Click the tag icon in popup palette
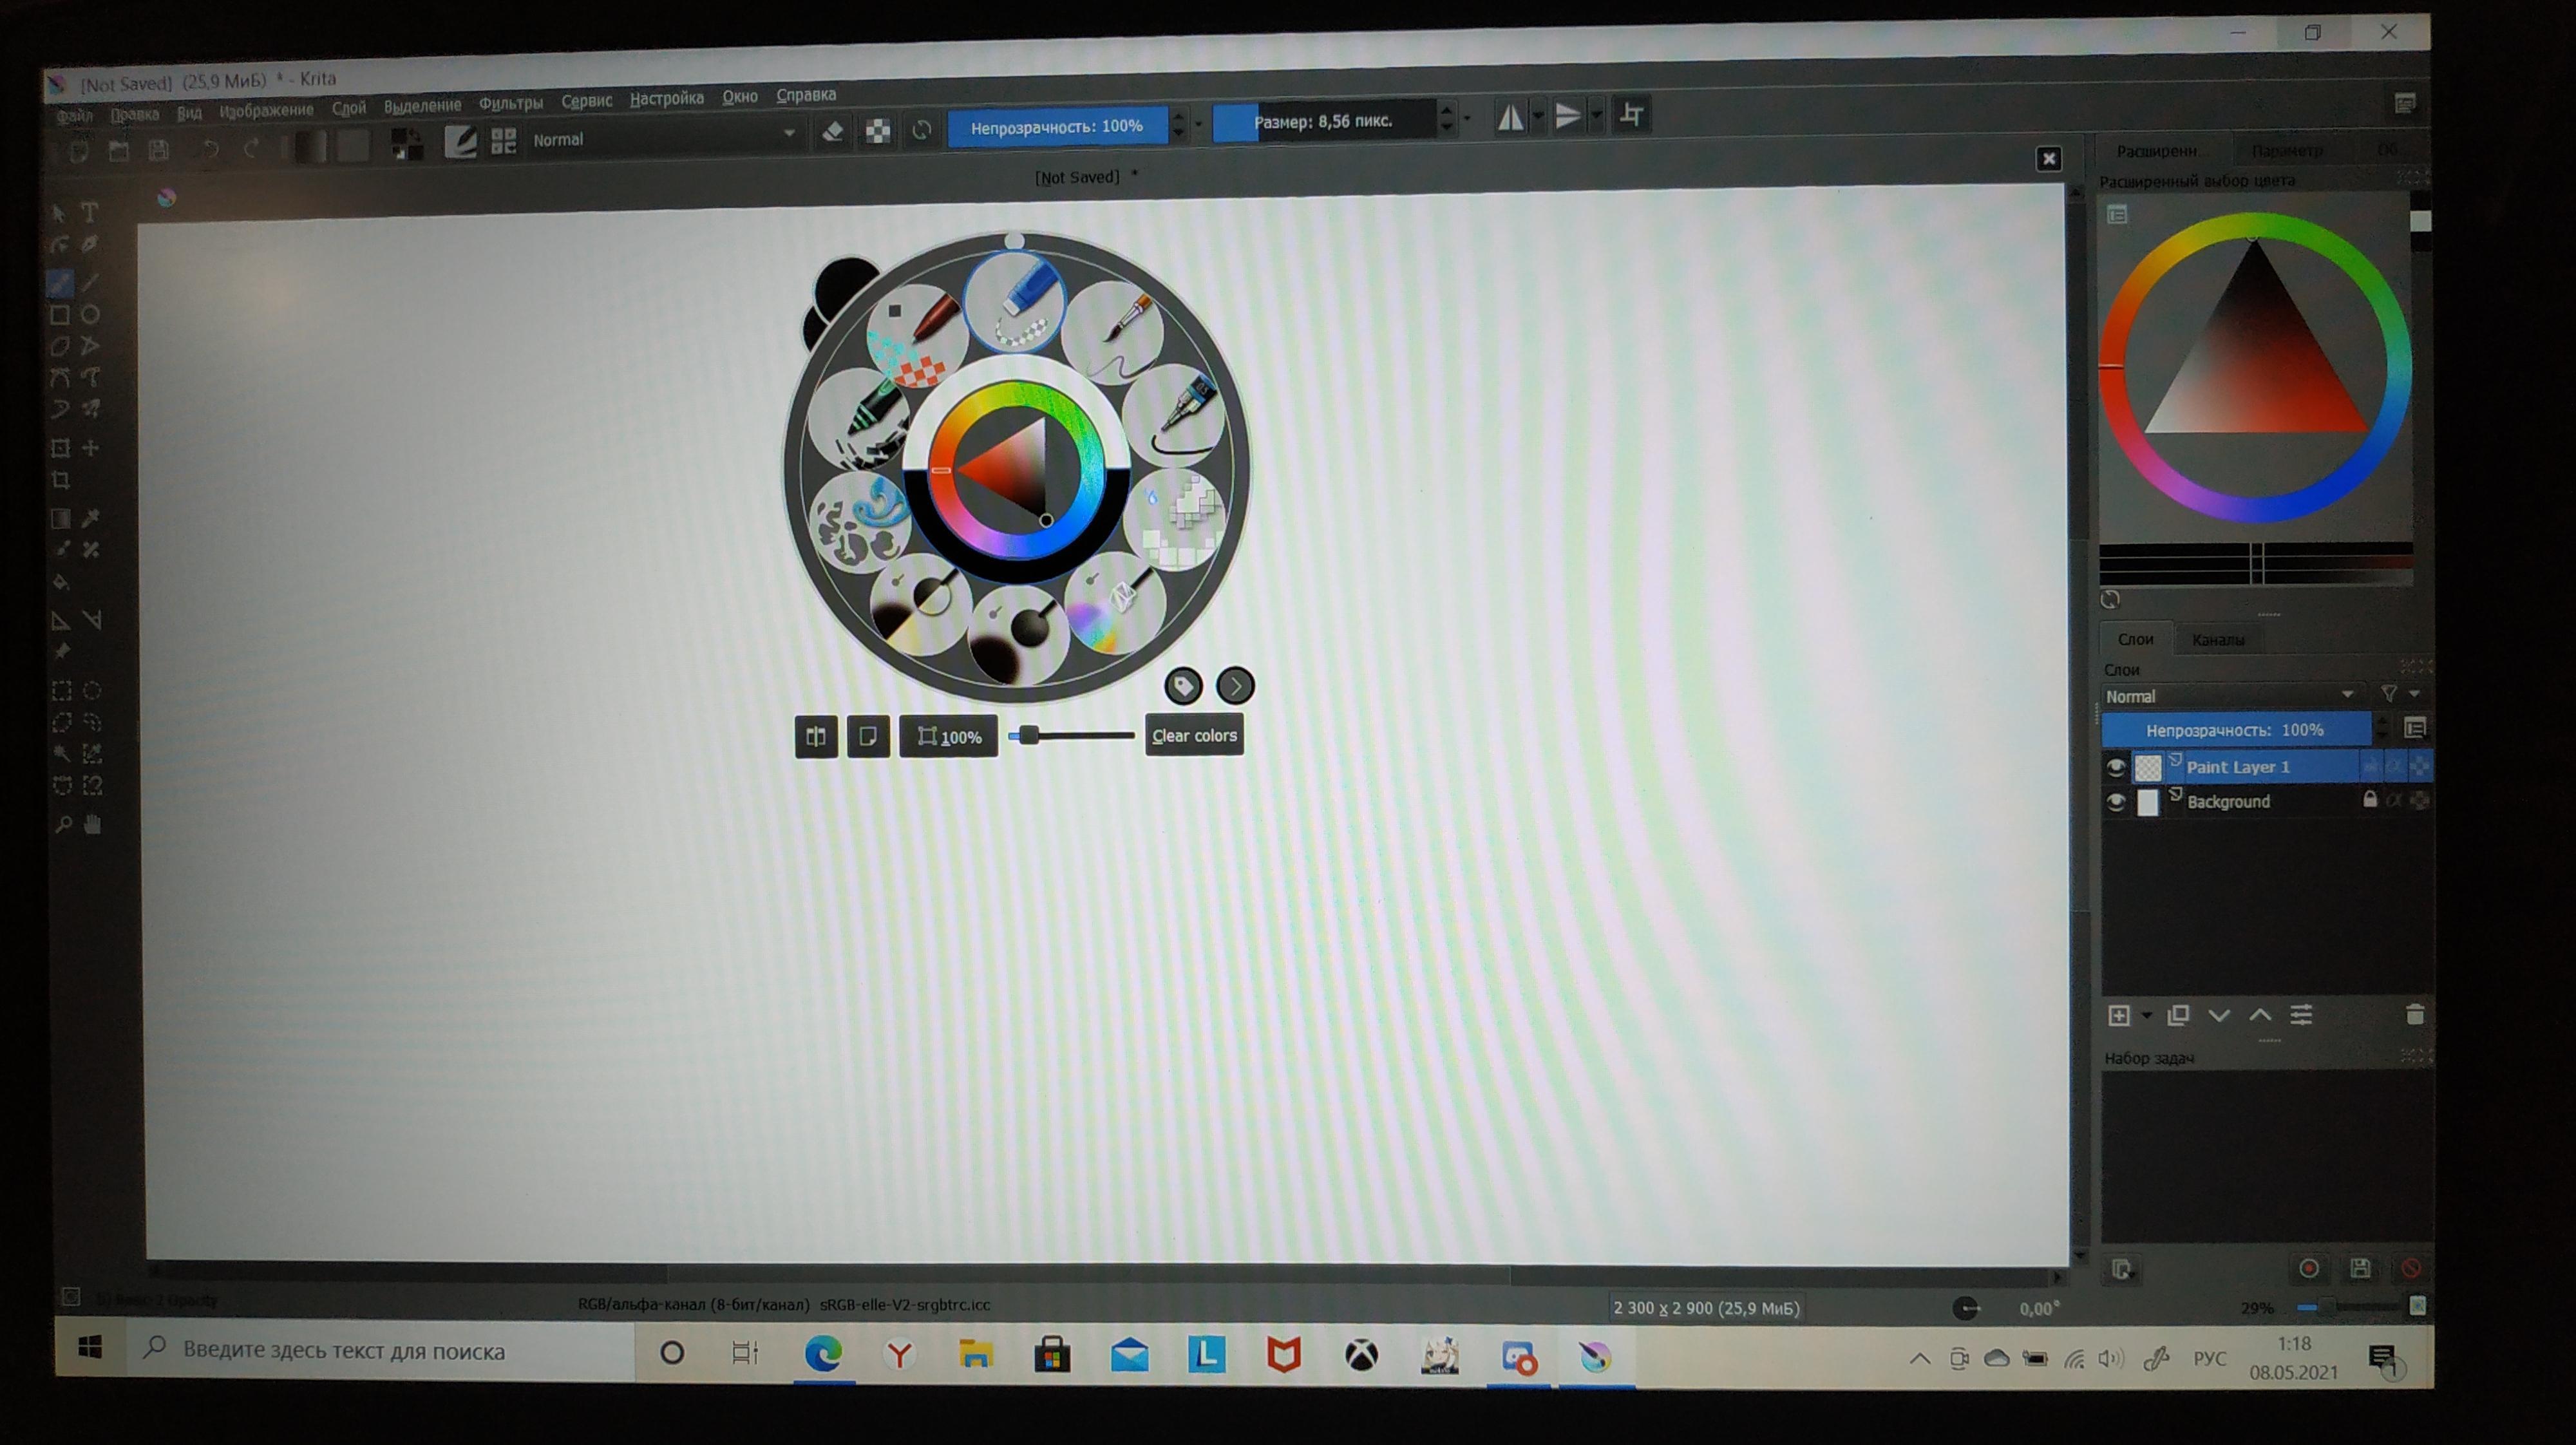 click(x=1183, y=686)
